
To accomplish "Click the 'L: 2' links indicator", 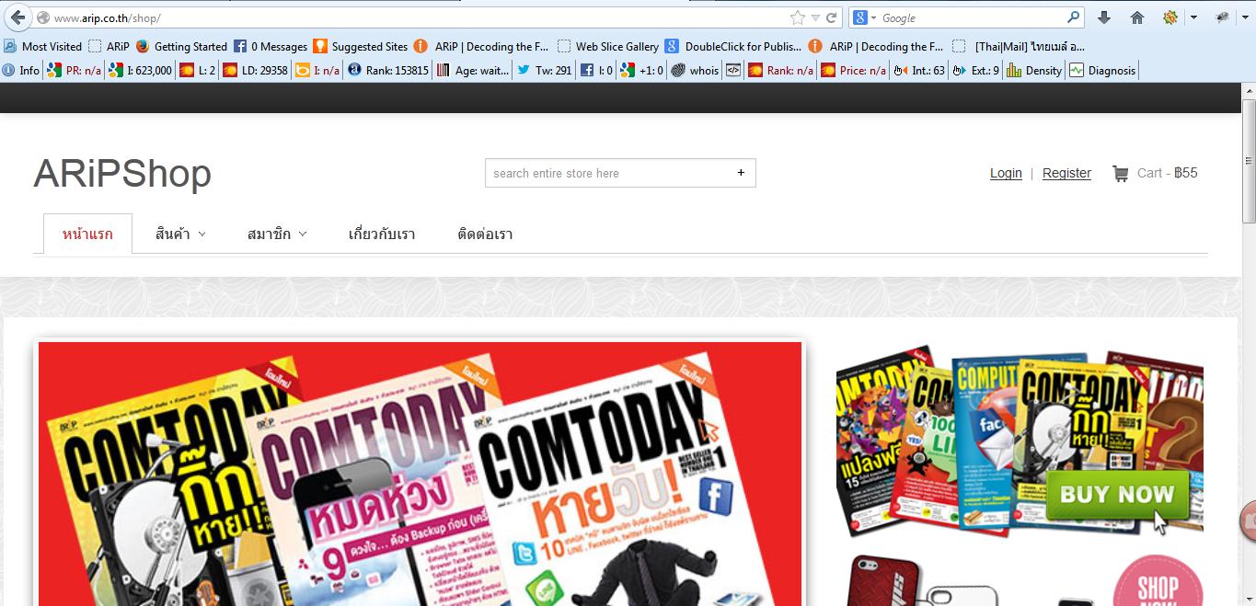I will [198, 70].
